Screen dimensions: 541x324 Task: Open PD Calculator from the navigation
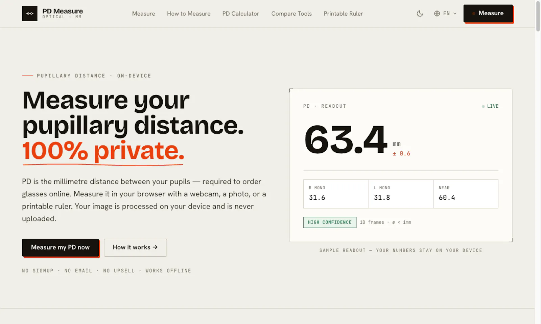click(x=241, y=14)
